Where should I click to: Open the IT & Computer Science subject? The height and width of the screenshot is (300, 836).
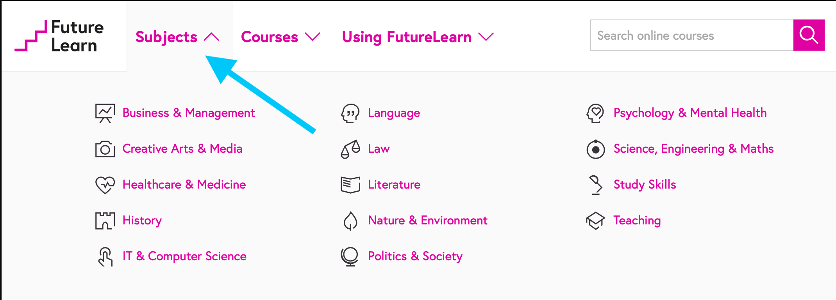(184, 256)
